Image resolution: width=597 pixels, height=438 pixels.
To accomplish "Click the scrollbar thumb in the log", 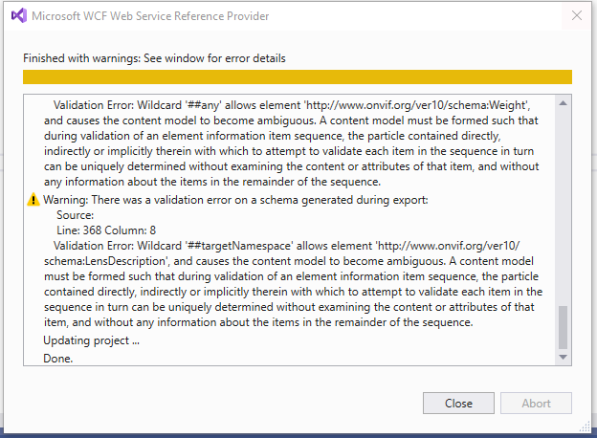I will (563, 327).
